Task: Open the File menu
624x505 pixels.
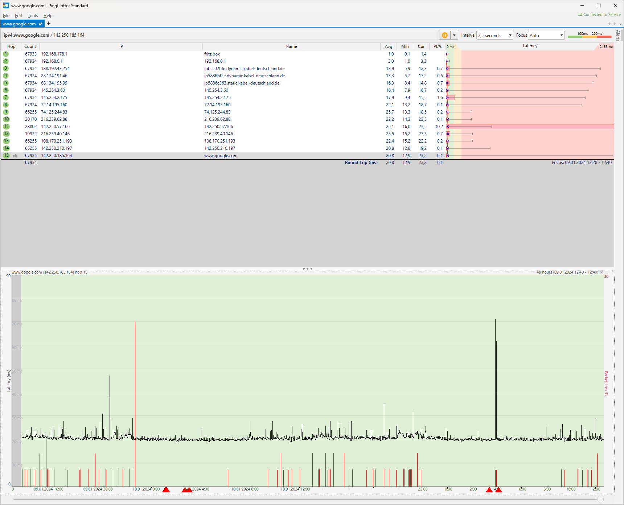Action: coord(6,16)
